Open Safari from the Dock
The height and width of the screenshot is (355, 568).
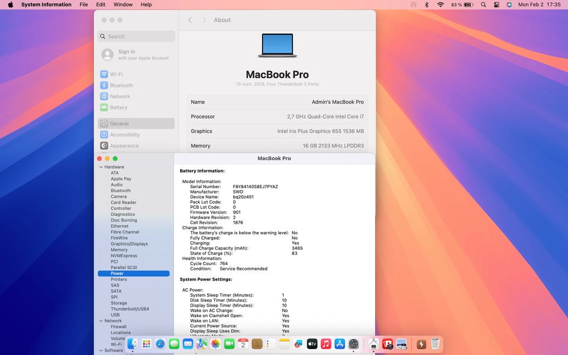click(x=160, y=344)
